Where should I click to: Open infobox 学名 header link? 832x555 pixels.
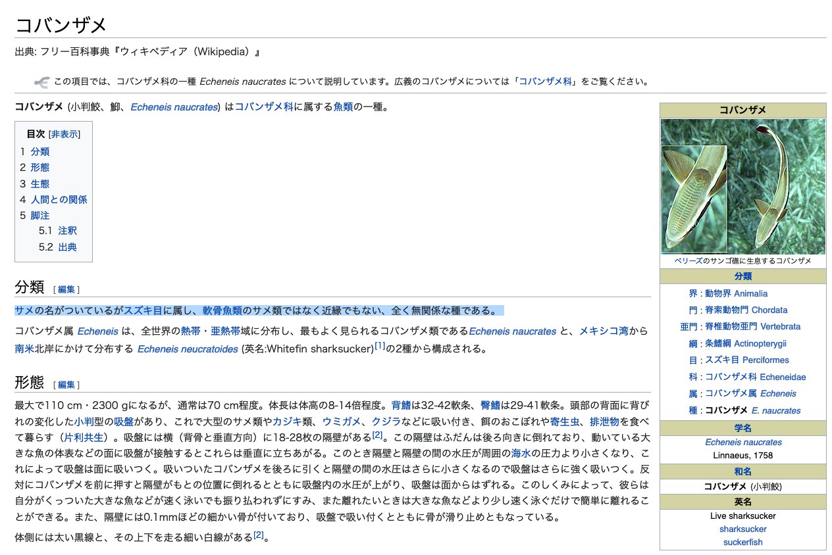pos(742,428)
